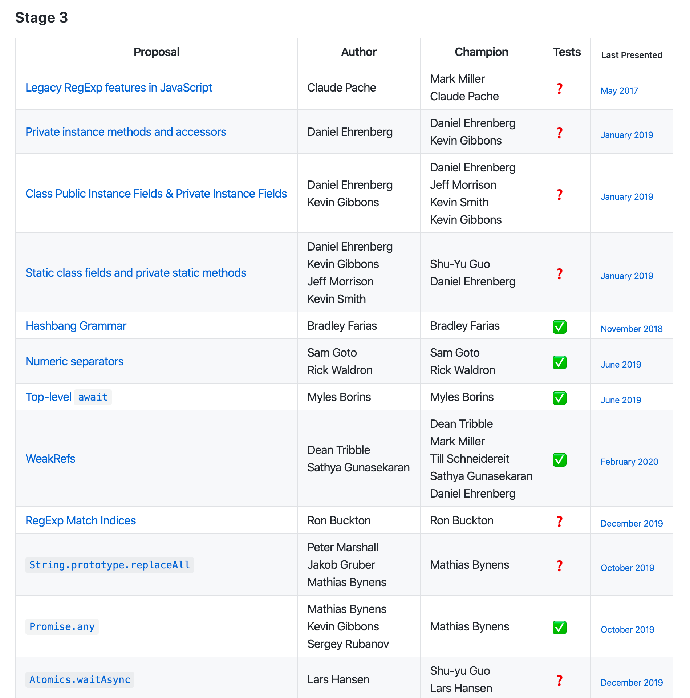Open Private instance methods and accessors link
This screenshot has width=690, height=698.
126,132
